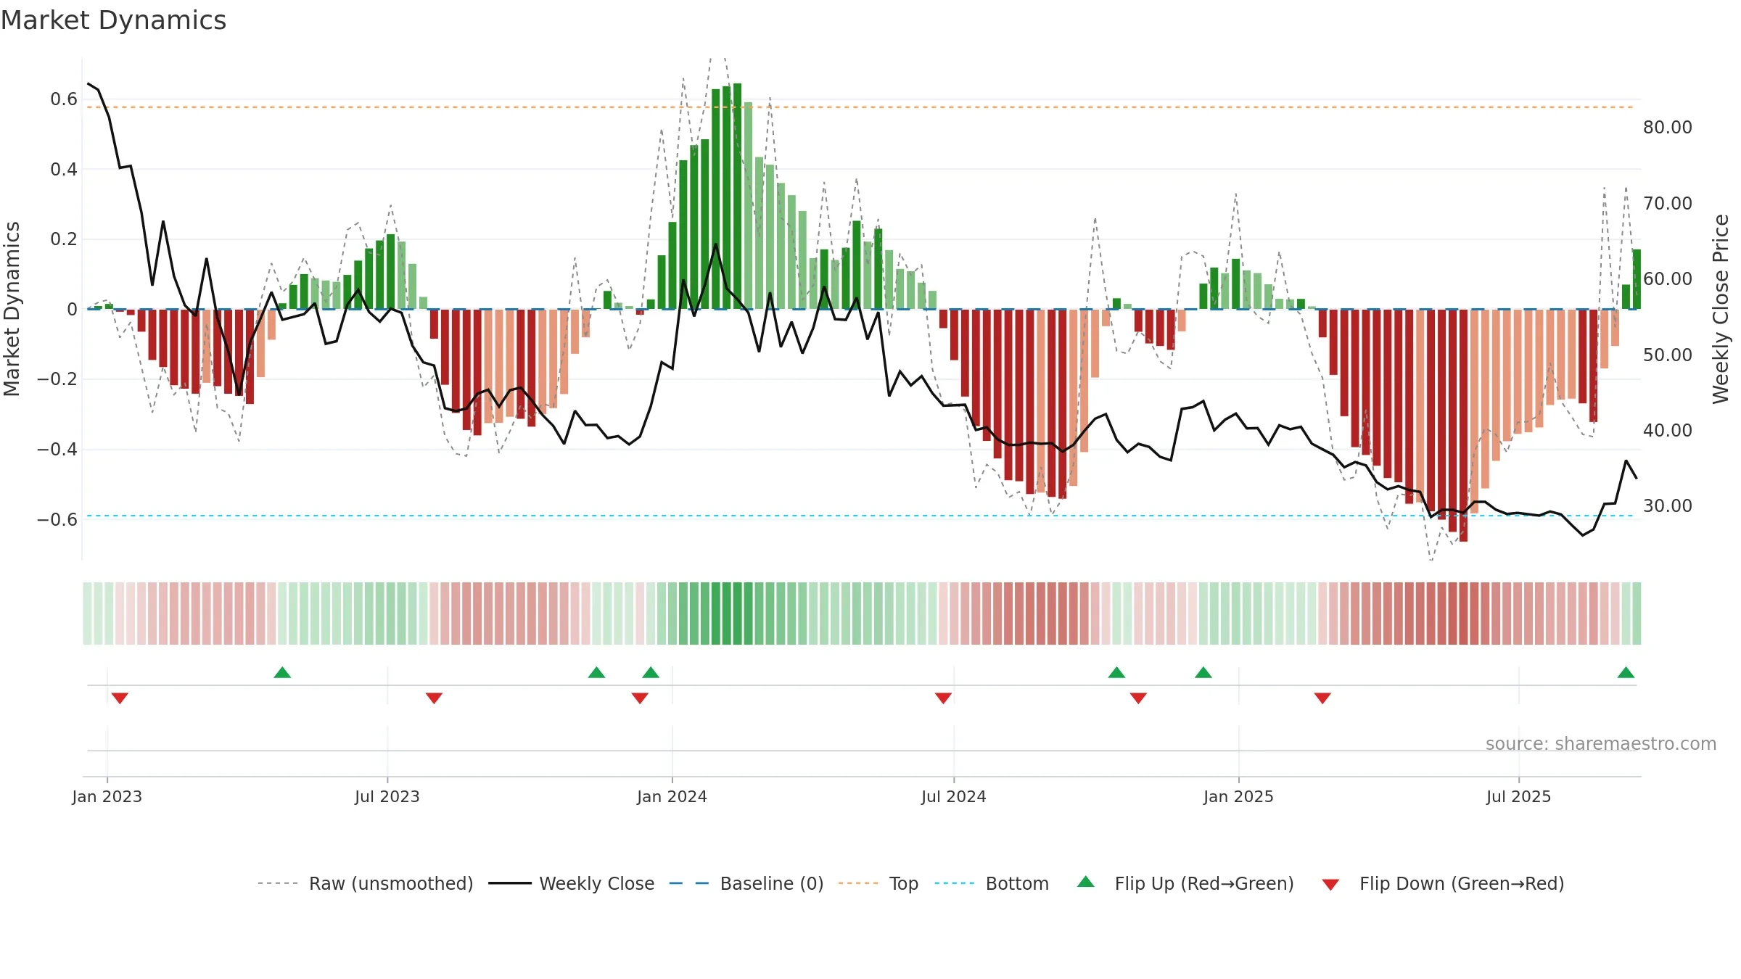Toggle Flip Down (Green→Red) legend entry
Viewport: 1741px width, 979px height.
(x=1443, y=883)
